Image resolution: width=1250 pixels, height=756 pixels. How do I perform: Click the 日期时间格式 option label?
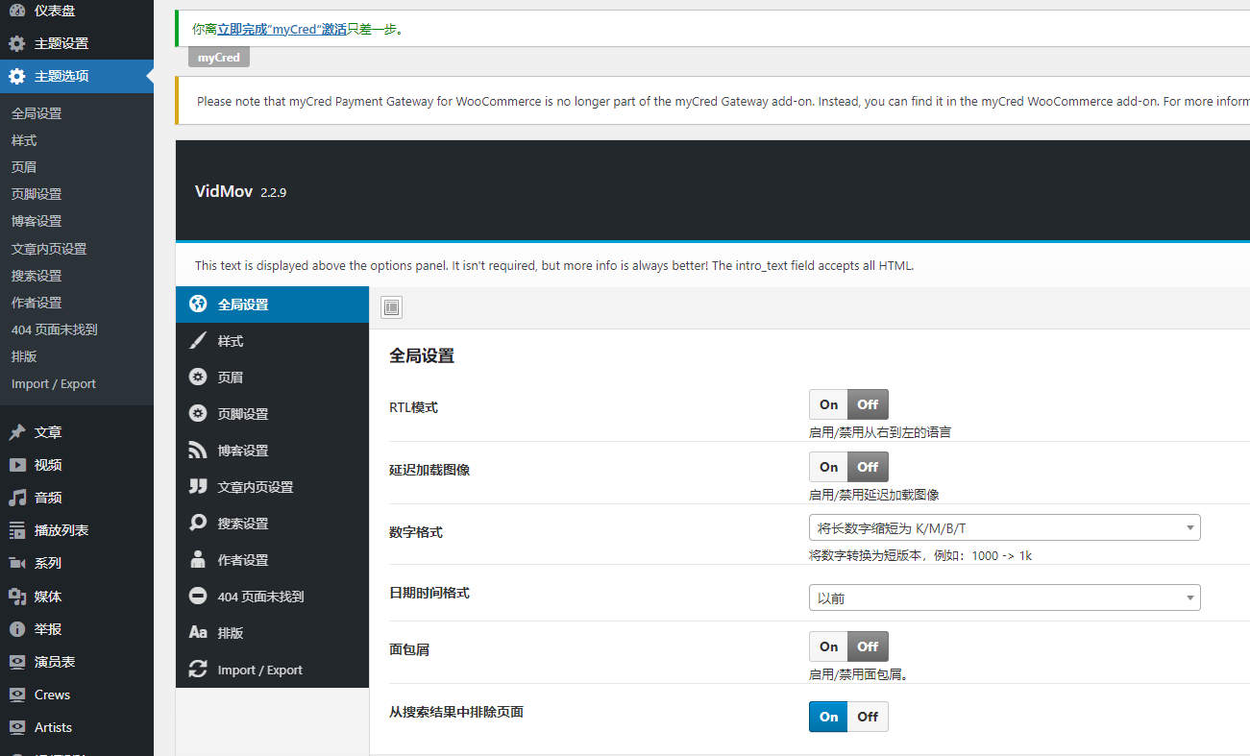coord(429,593)
